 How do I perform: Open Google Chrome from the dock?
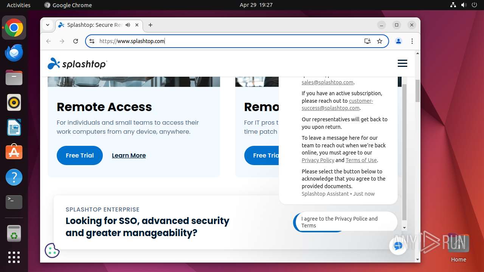click(x=14, y=28)
